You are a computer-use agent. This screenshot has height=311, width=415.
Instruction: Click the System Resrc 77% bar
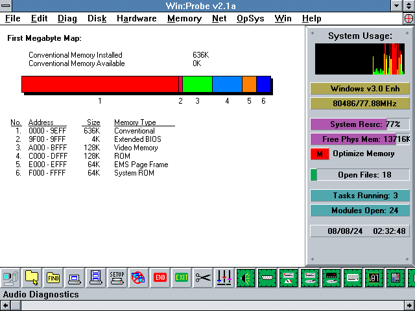[x=360, y=124]
